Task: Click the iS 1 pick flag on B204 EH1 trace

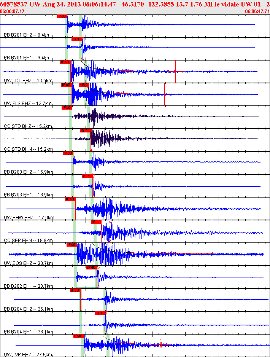Action: 100,313
